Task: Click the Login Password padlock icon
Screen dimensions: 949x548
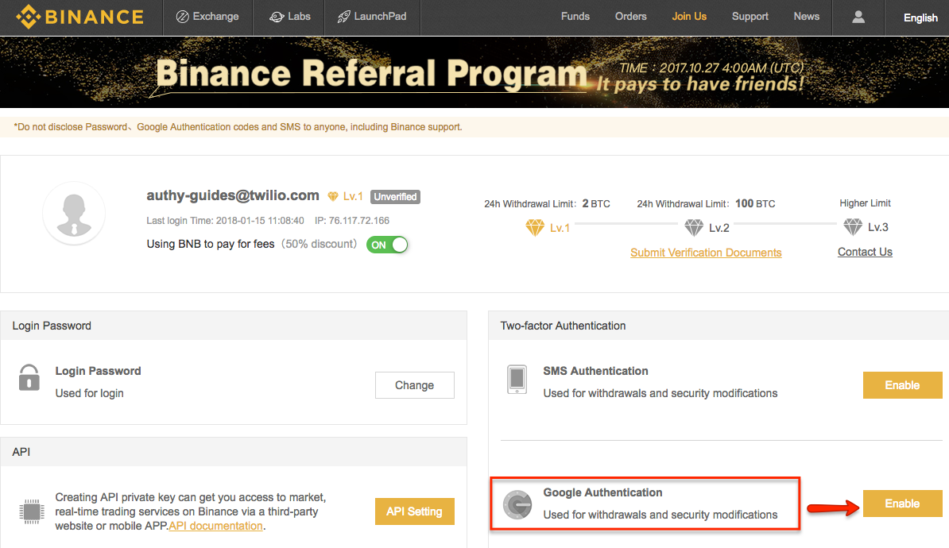Action: [29, 379]
